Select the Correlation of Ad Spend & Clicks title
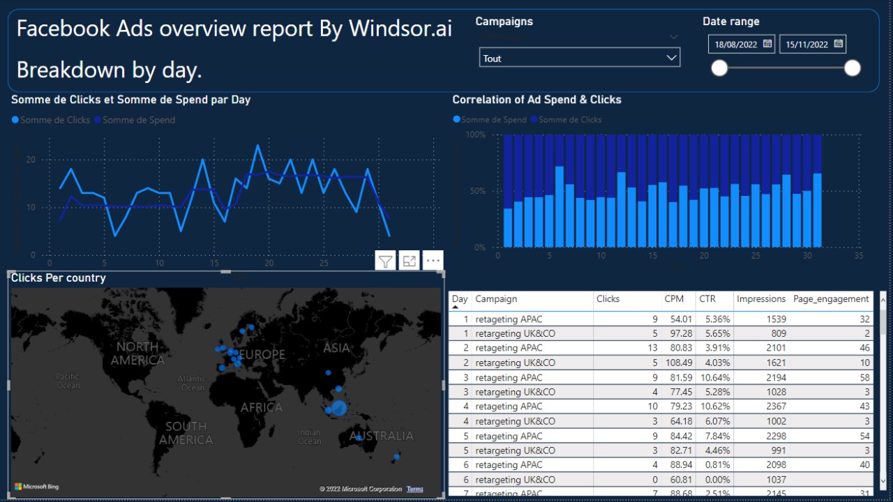 (x=536, y=100)
